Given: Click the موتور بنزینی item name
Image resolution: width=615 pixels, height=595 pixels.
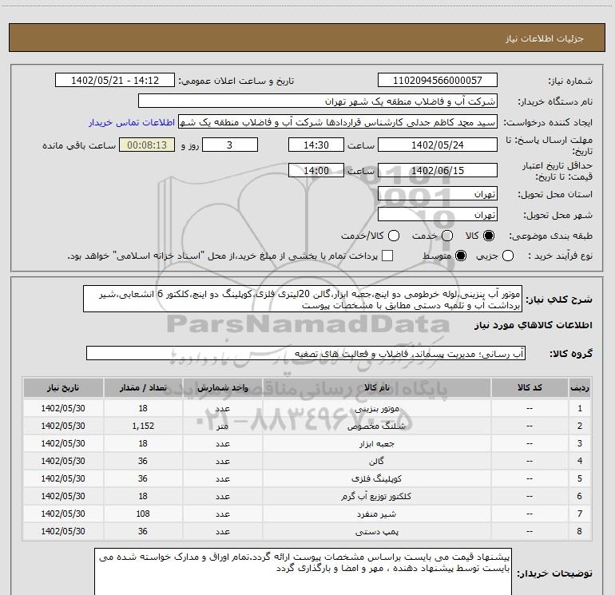Looking at the screenshot, I should (x=376, y=408).
